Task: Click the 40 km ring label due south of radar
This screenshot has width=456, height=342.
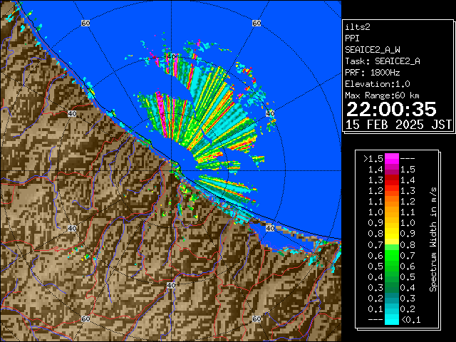Action: pos(171,285)
